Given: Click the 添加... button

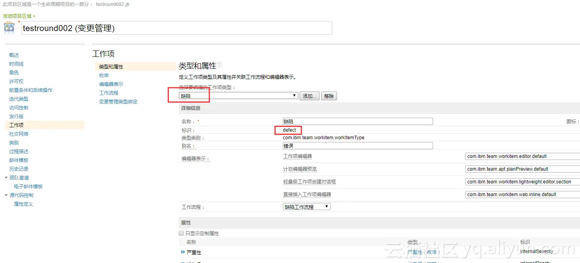Looking at the screenshot, I should [310, 96].
